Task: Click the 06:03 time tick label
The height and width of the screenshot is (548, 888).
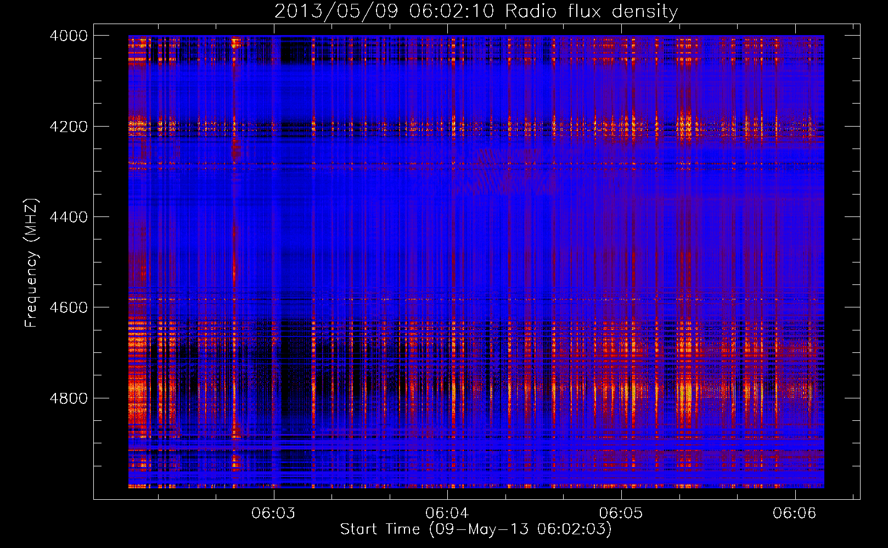Action: (273, 513)
